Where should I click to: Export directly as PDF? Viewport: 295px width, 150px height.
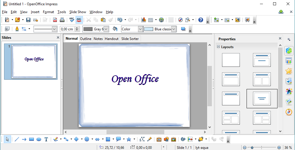(55, 20)
